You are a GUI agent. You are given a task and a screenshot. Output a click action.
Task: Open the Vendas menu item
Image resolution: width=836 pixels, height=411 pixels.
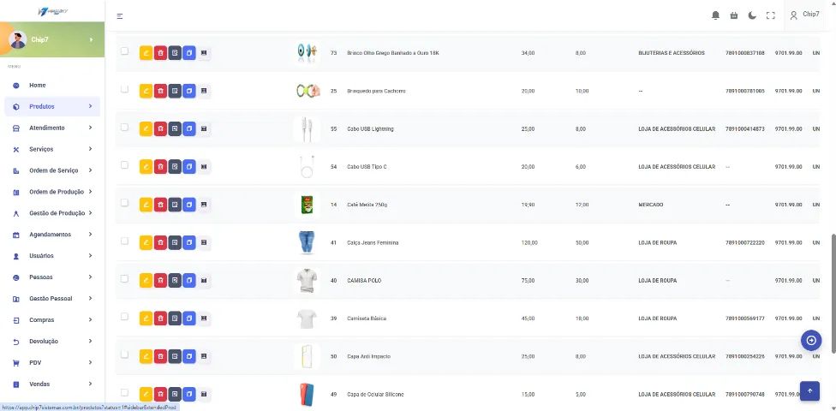click(52, 384)
